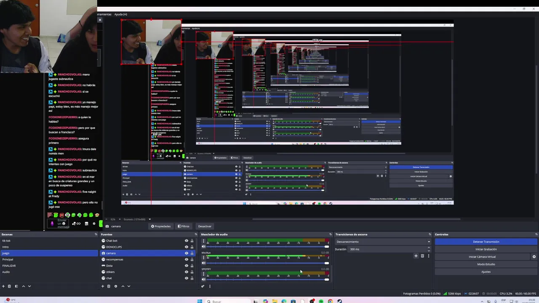Viewport: 539px width, 303px height.
Task: Add a new source in Fuentes toolbar
Action: 102,286
